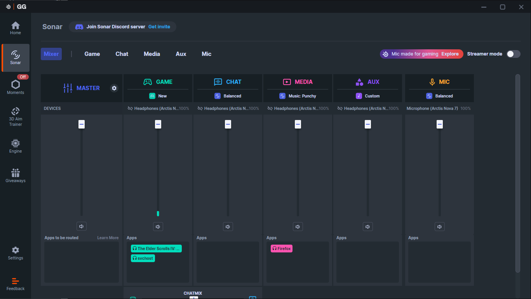
Task: Click Explore in mic promo banner
Action: 450,54
